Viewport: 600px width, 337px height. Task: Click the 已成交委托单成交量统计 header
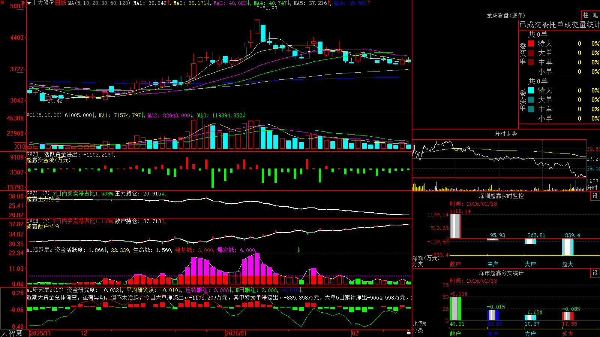click(x=559, y=25)
